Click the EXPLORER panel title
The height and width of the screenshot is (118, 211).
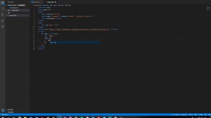11,2
